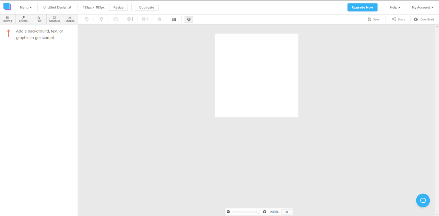The image size is (439, 216).
Task: Click the Duplicate button
Action: coord(146,7)
